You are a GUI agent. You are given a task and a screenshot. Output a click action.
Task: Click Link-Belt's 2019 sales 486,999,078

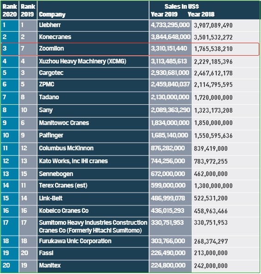(168, 198)
